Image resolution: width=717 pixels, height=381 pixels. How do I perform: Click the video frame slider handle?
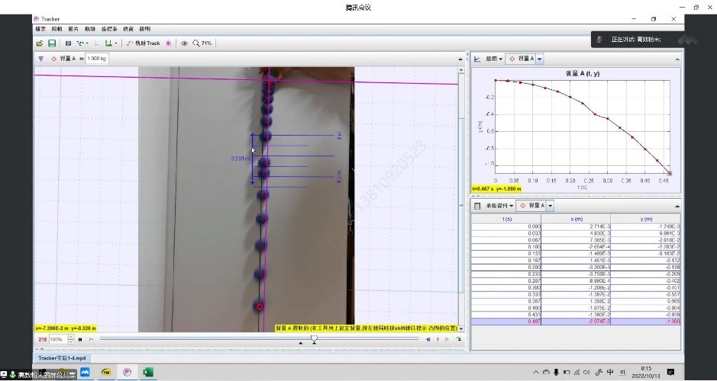click(x=314, y=338)
